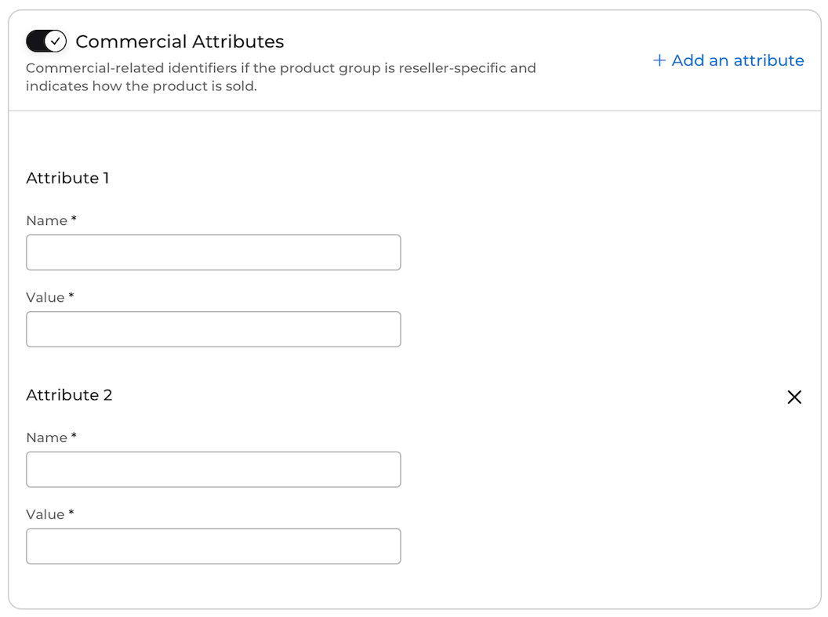Image resolution: width=828 pixels, height=617 pixels.
Task: Click the Attribute 2 heading text
Action: click(x=69, y=395)
